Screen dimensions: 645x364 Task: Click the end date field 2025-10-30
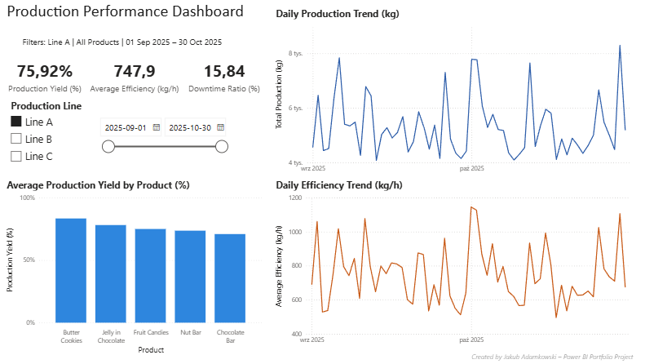(195, 127)
